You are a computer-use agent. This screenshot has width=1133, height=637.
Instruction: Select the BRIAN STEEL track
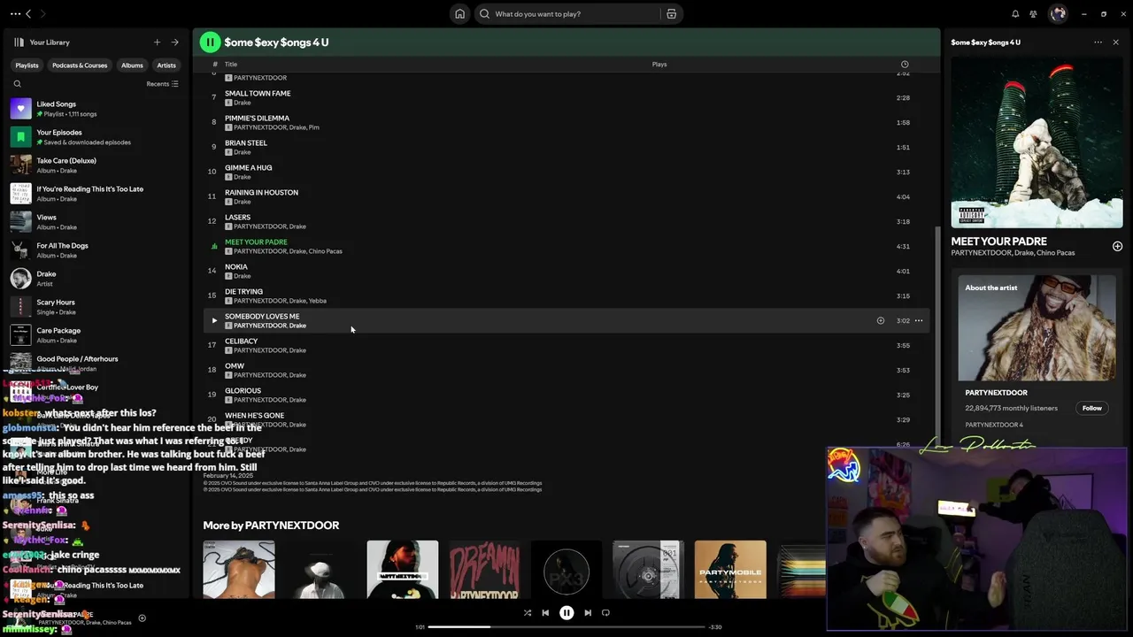[566, 148]
